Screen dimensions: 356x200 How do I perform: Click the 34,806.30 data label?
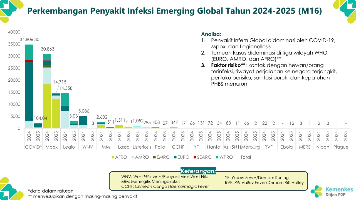tap(29, 40)
